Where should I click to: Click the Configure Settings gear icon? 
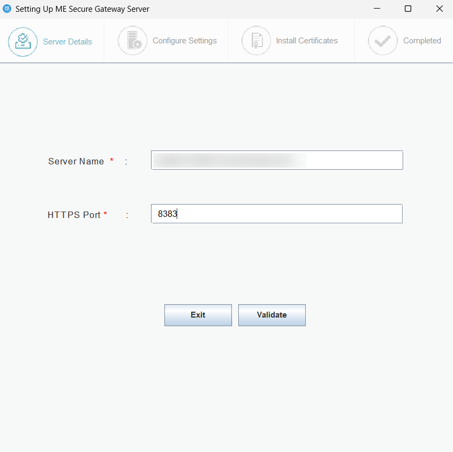point(133,40)
